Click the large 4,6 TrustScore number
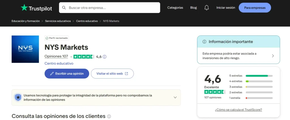 (x=213, y=79)
